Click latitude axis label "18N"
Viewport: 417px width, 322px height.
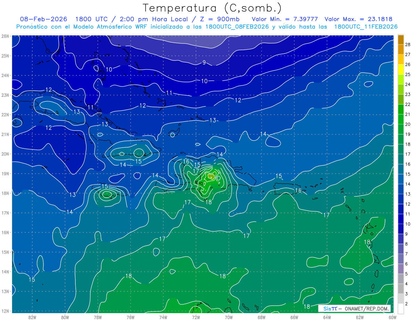click(5, 193)
